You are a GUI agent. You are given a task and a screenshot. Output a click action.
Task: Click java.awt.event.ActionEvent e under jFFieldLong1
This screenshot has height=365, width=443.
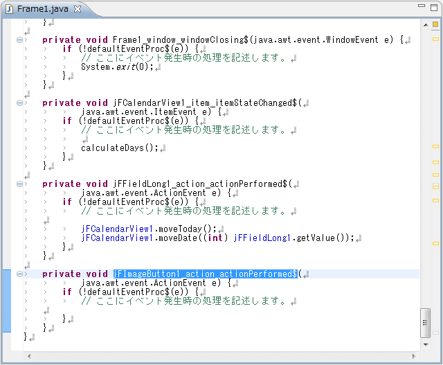[x=151, y=193]
